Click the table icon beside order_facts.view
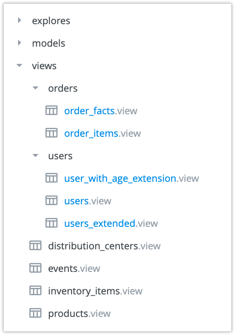The width and height of the screenshot is (235, 335). point(52,110)
